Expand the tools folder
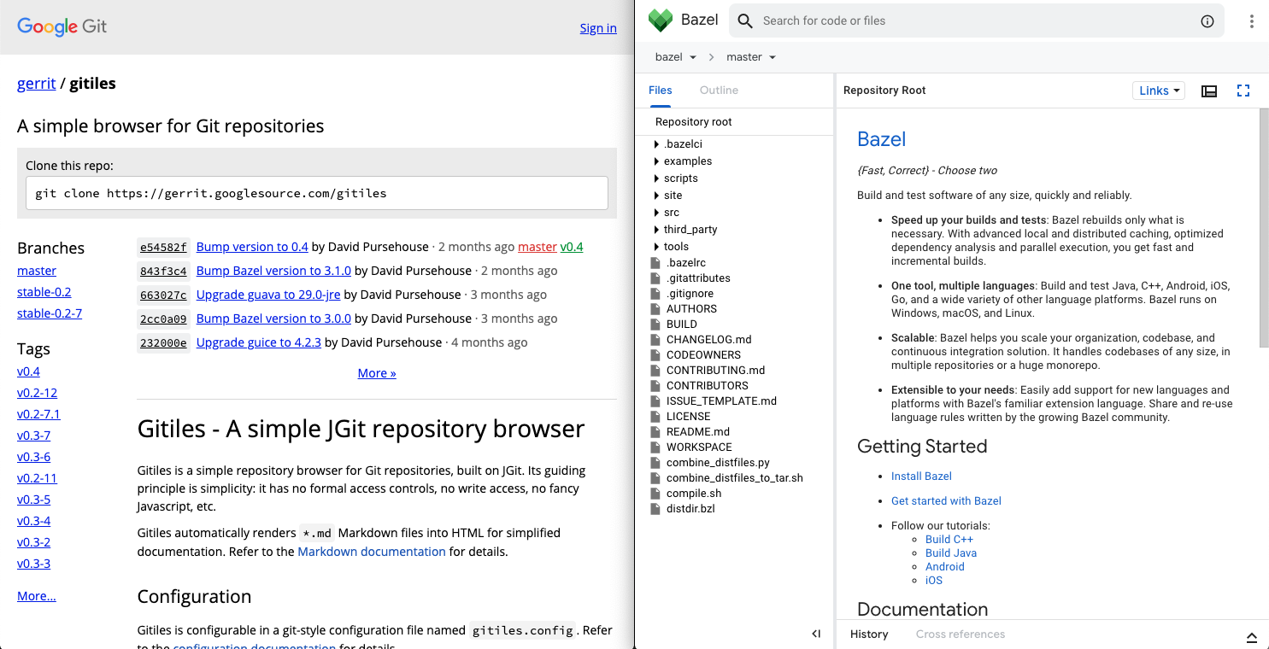 (x=656, y=247)
